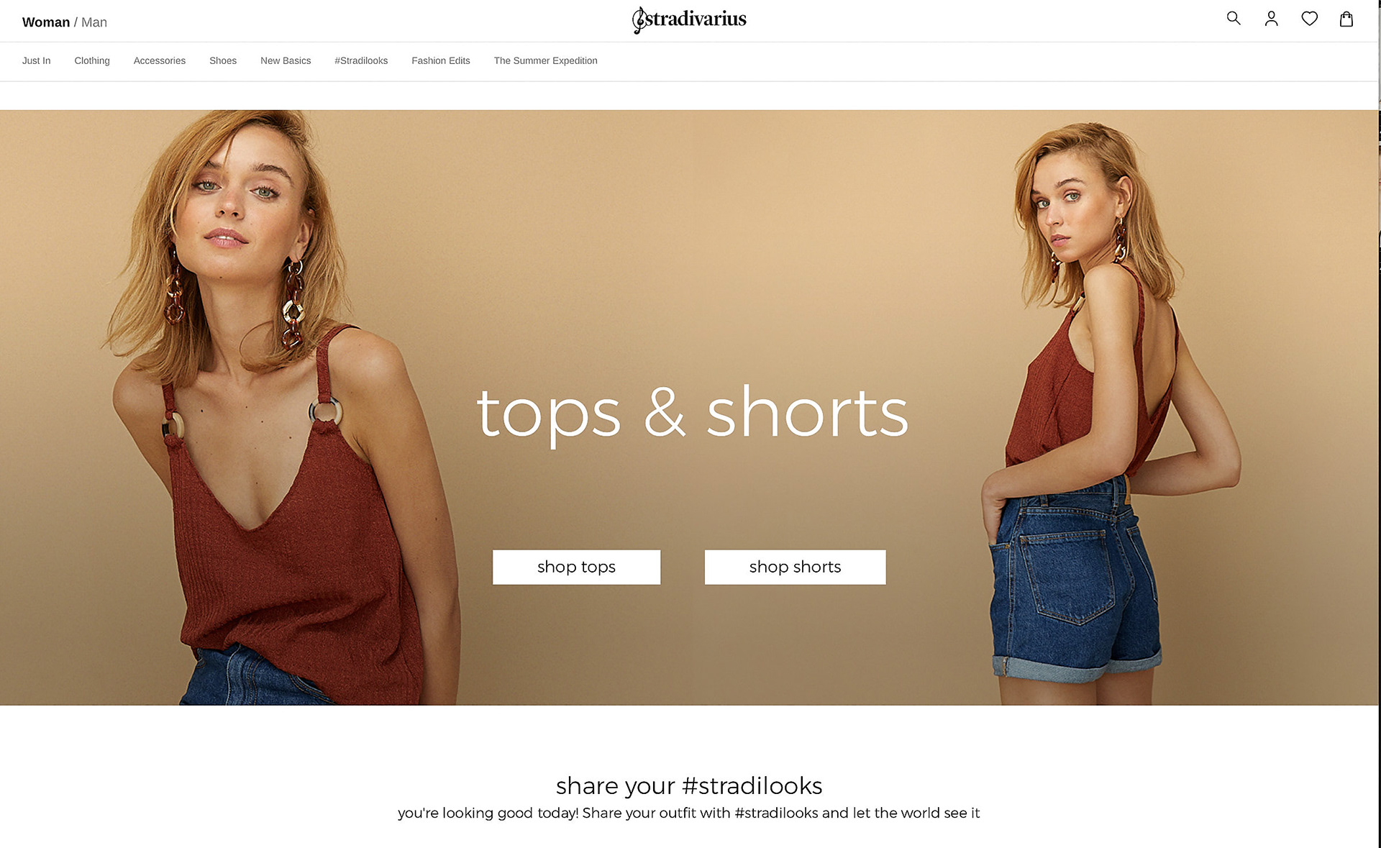The width and height of the screenshot is (1381, 848).
Task: Expand the Clothing menu
Action: click(x=92, y=60)
